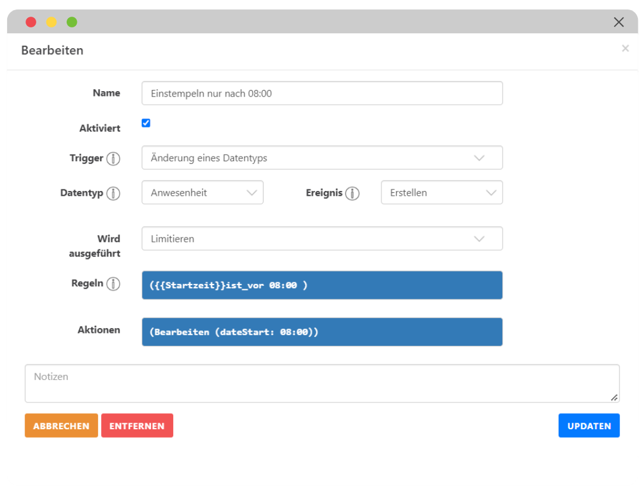Viewport: 642px width, 490px height.
Task: Click the green traffic light button
Action: coord(72,21)
